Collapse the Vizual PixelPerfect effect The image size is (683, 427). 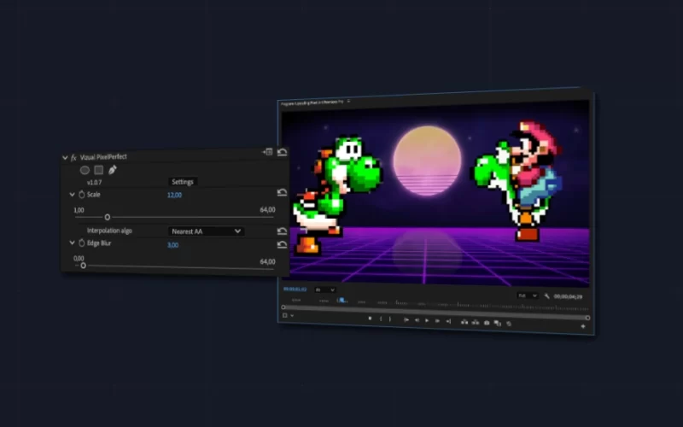click(x=65, y=158)
